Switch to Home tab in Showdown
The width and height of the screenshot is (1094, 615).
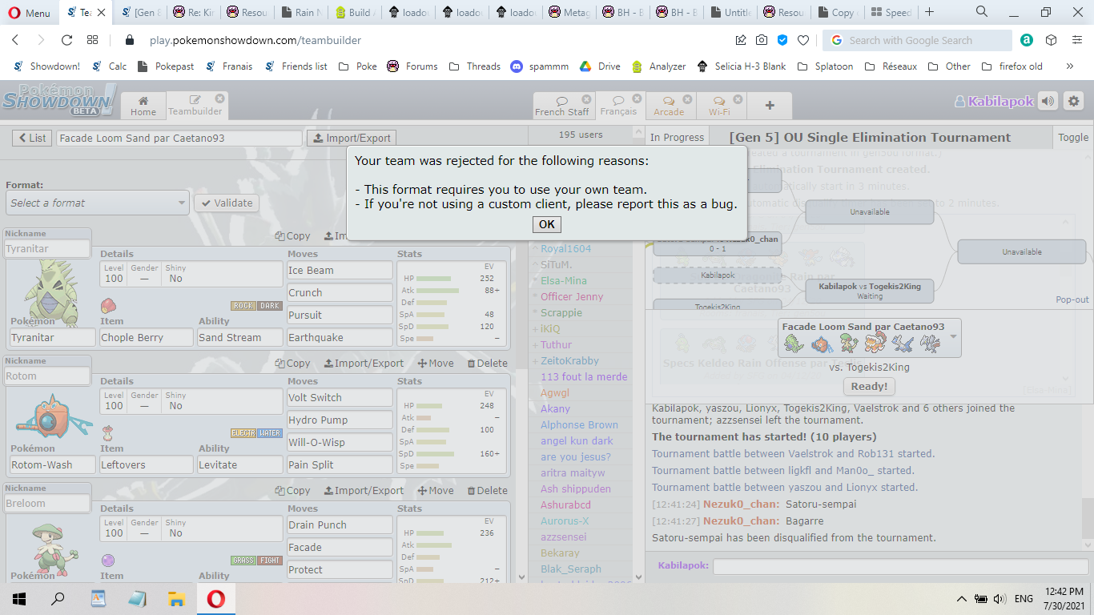[143, 106]
